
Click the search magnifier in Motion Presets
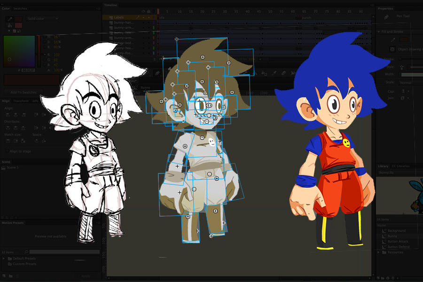(26, 252)
